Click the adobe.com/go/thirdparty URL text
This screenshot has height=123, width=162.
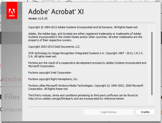point(51,99)
